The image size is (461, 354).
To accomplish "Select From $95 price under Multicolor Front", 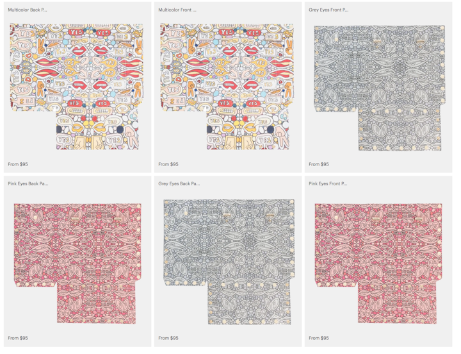I will [168, 164].
